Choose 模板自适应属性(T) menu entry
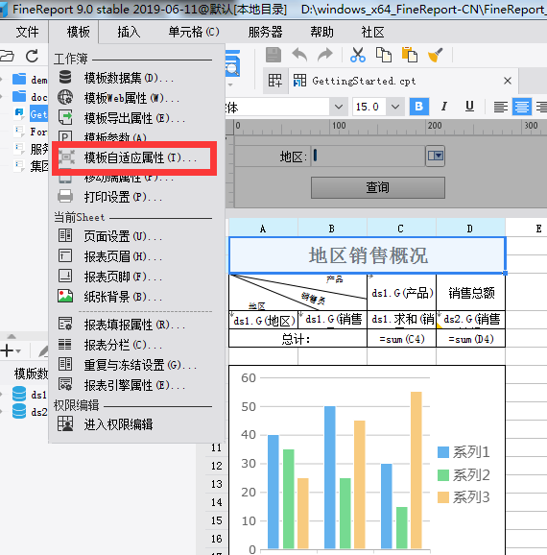 (x=136, y=157)
